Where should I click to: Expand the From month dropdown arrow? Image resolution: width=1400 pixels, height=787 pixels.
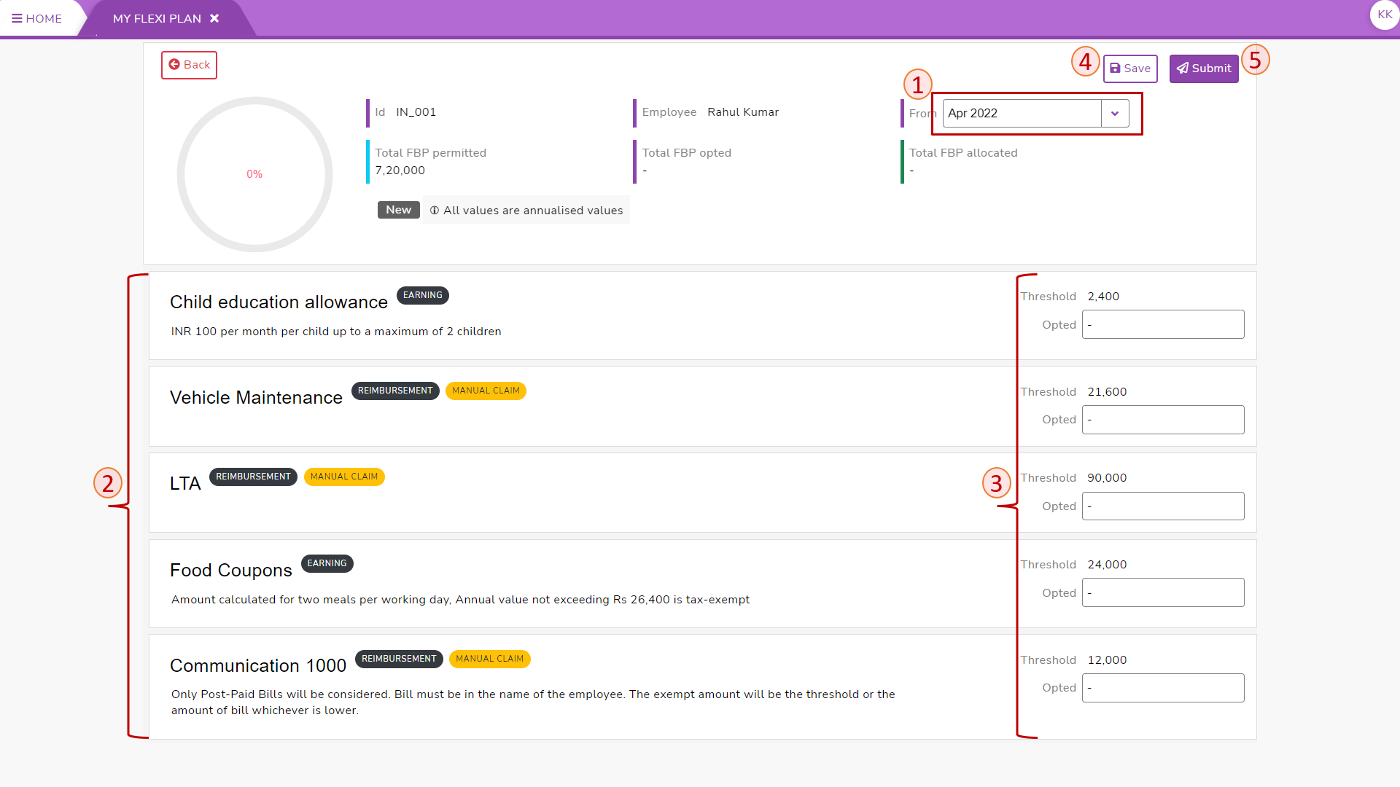click(1114, 114)
